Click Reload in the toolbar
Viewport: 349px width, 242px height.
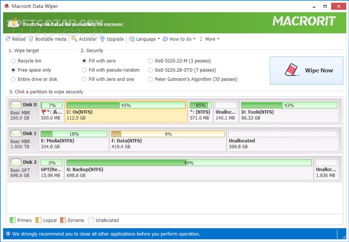(x=15, y=39)
